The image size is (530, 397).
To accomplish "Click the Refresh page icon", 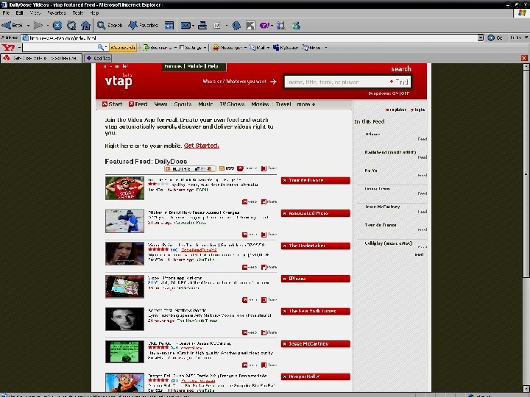I will [x=71, y=25].
